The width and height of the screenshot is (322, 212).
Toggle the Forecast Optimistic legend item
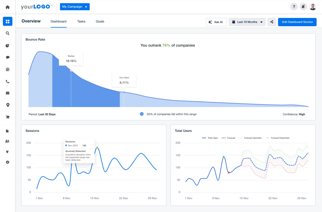(x=251, y=138)
